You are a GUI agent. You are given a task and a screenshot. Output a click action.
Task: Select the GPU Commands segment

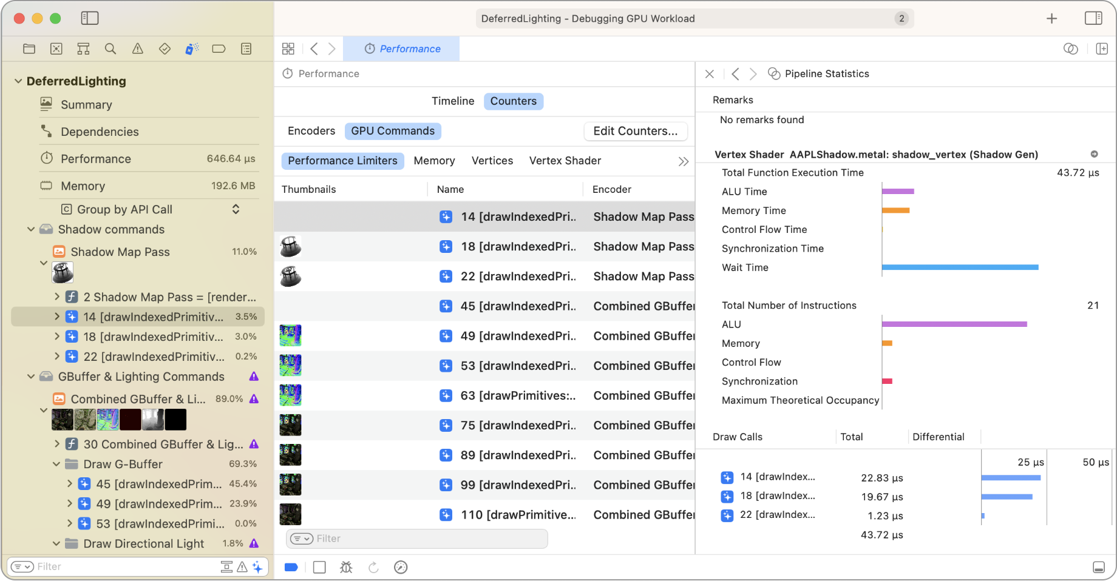[392, 131]
